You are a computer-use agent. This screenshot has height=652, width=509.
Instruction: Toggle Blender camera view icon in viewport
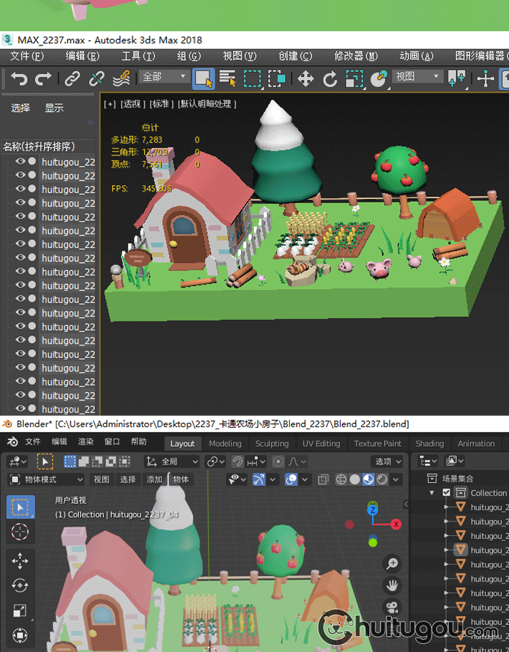pyautogui.click(x=392, y=606)
